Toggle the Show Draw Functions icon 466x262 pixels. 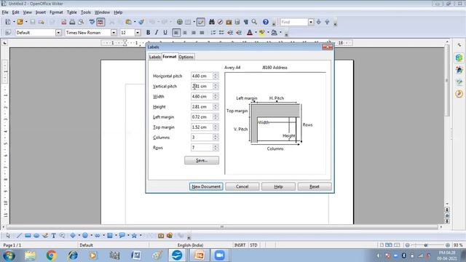[201, 22]
